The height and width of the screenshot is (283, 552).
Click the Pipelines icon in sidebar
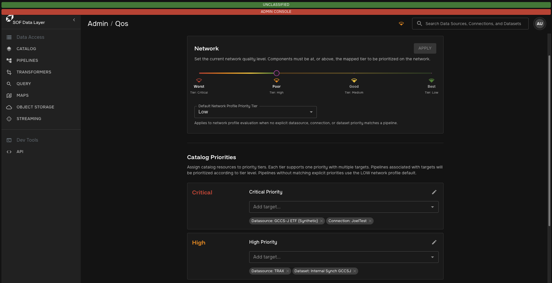click(x=9, y=61)
